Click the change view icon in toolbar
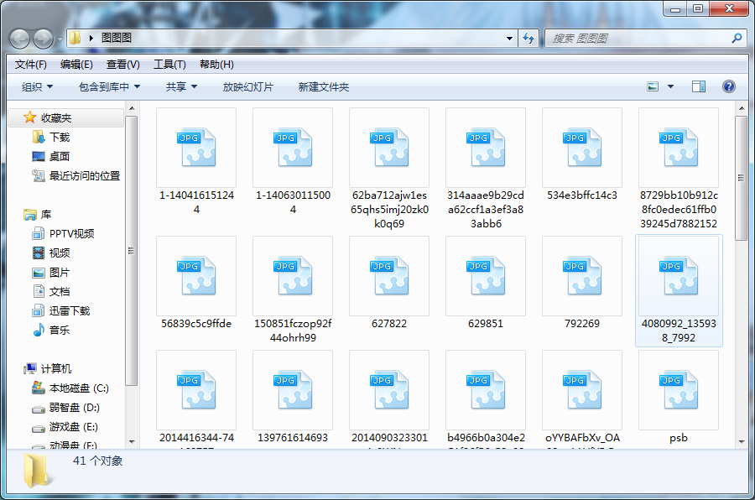This screenshot has width=755, height=500. 653,86
